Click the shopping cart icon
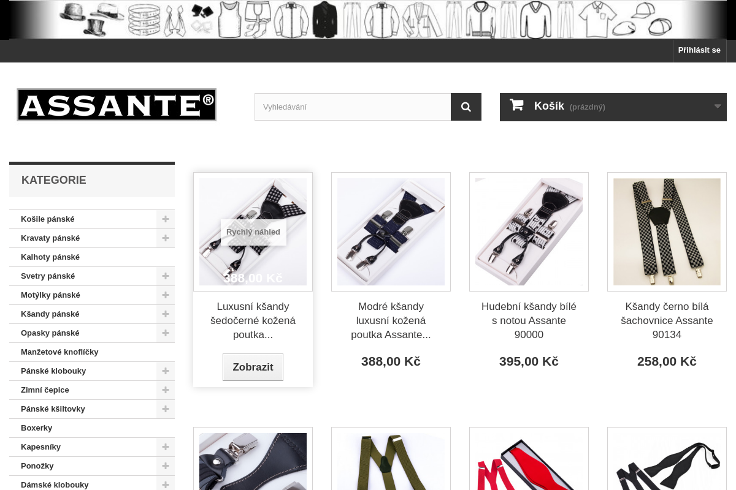 516,105
